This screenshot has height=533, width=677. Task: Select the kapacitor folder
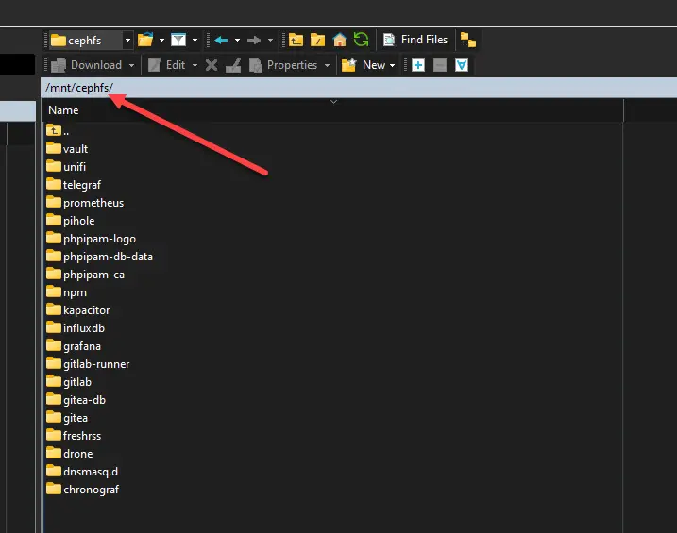point(78,310)
